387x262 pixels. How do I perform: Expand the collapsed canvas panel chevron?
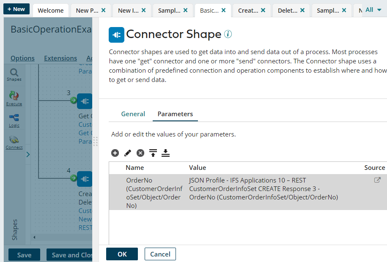(x=28, y=155)
